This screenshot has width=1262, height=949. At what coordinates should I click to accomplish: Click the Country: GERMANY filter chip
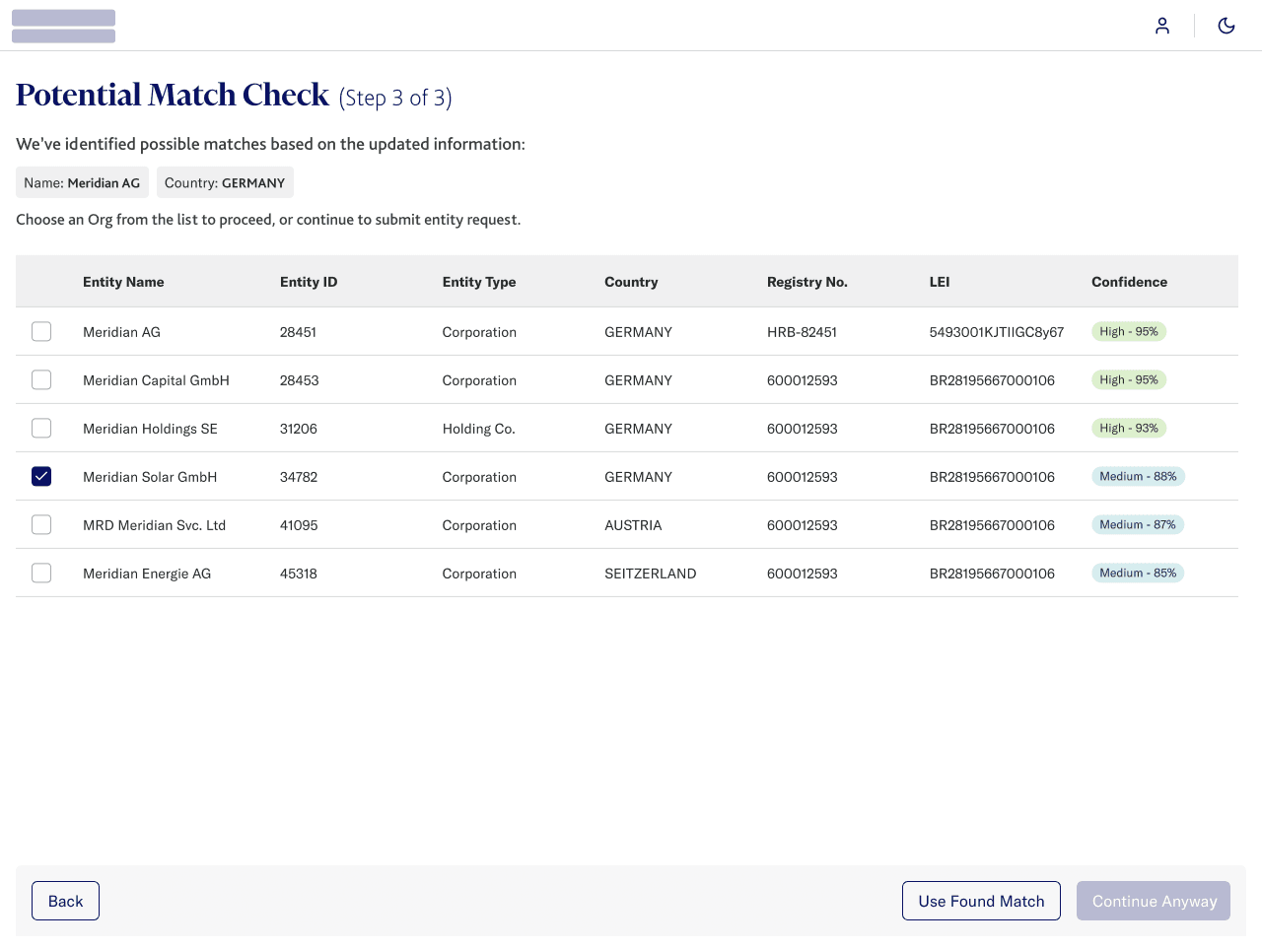point(225,181)
